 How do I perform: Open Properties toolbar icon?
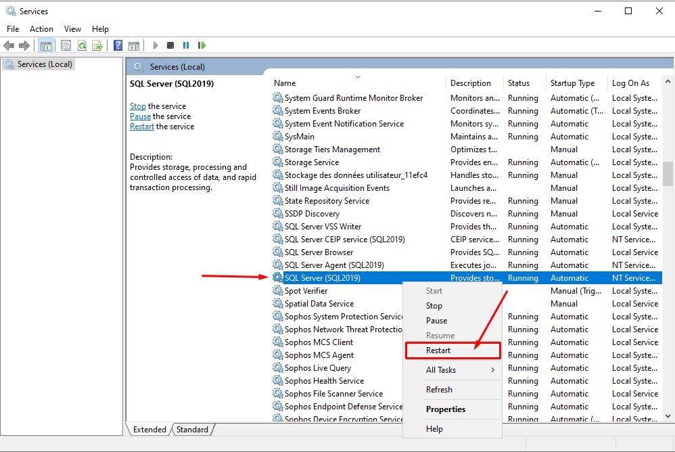coord(66,45)
